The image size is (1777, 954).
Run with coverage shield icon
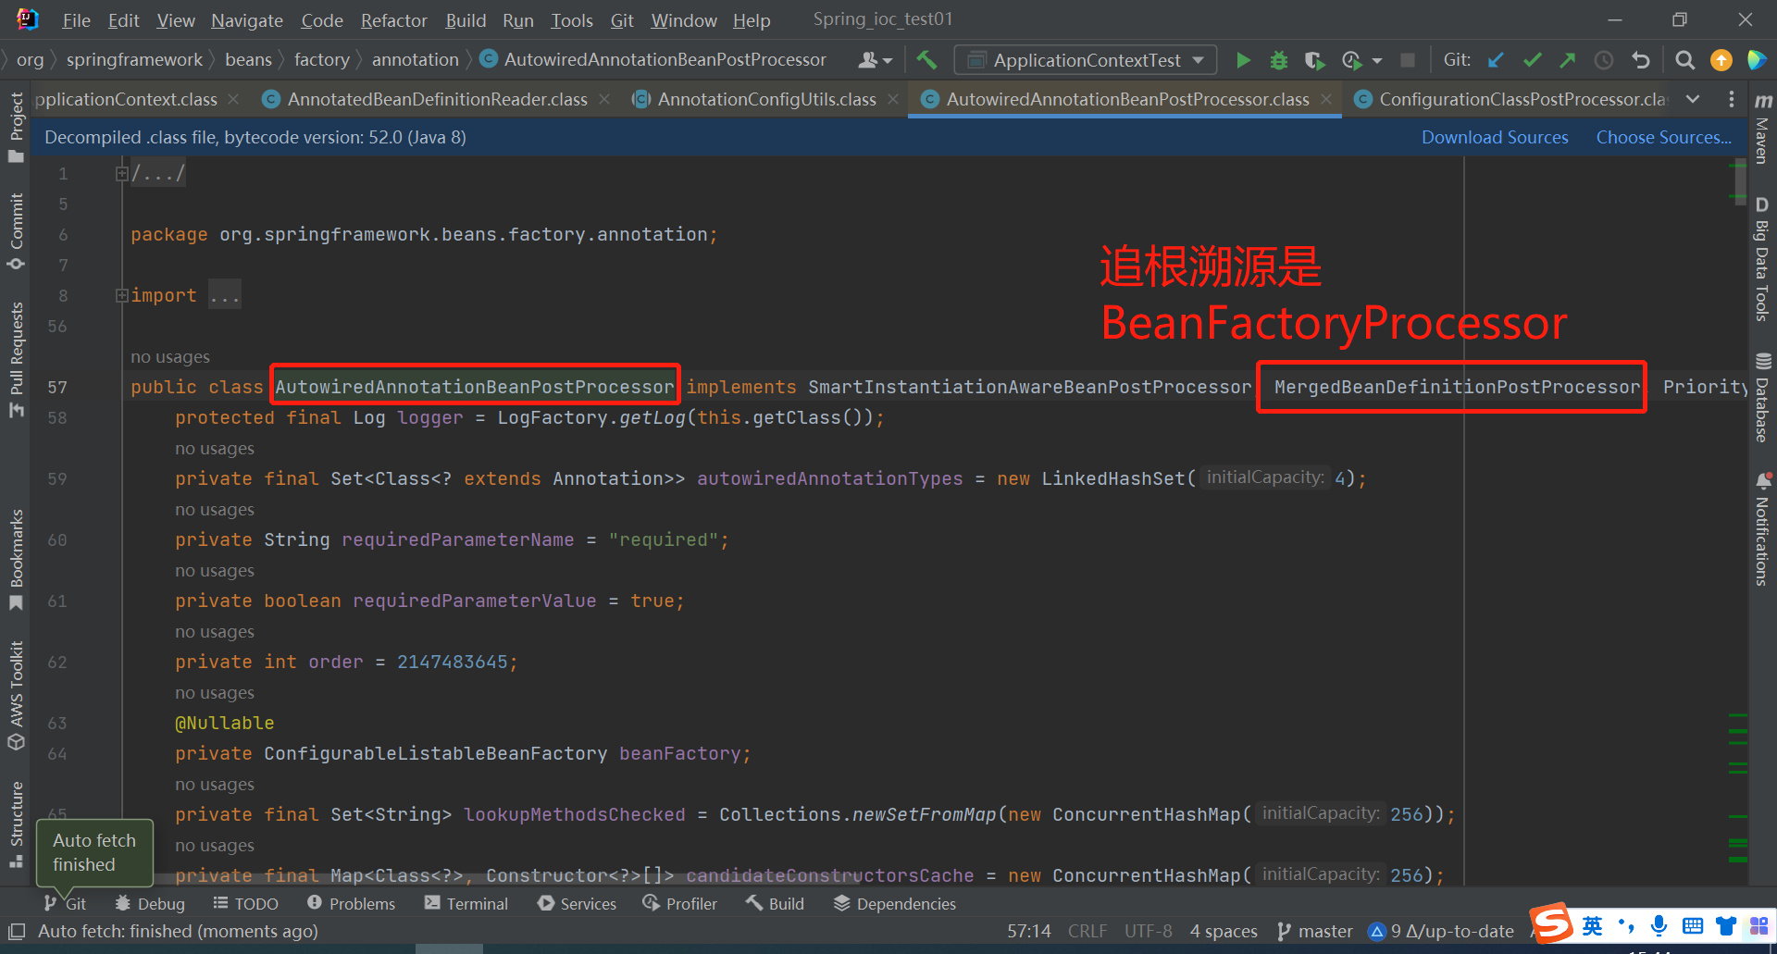click(x=1314, y=60)
